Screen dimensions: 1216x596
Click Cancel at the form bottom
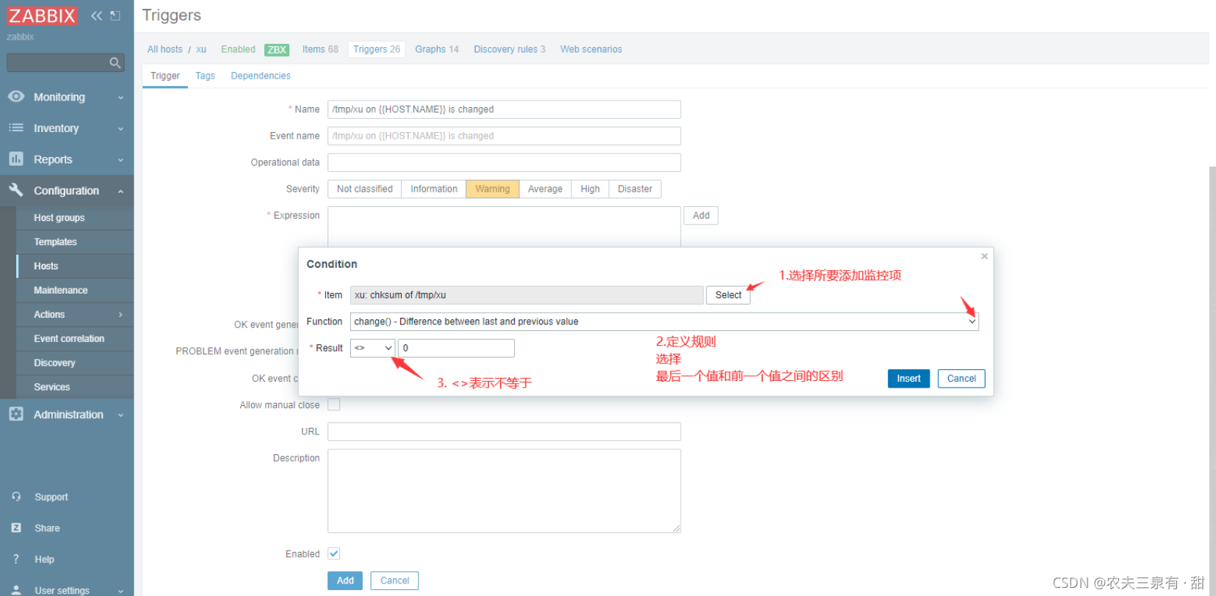pos(394,581)
